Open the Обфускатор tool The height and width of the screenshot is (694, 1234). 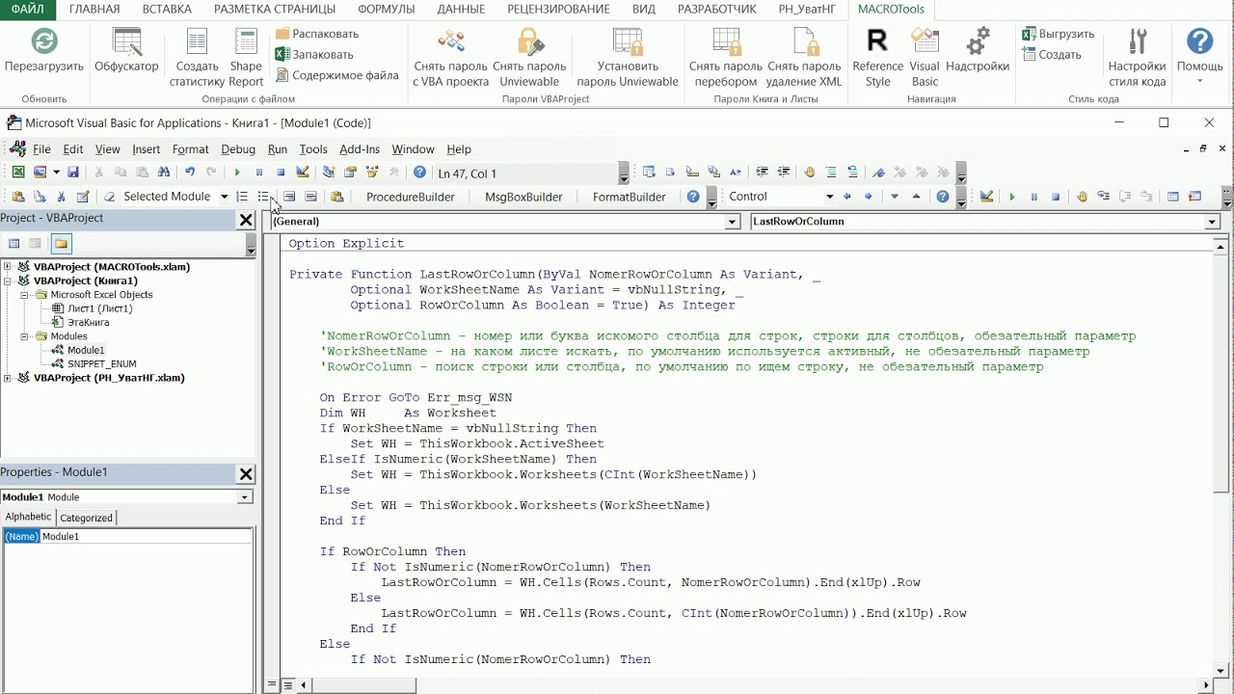click(126, 51)
